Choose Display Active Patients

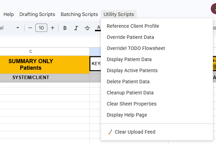(x=157, y=70)
